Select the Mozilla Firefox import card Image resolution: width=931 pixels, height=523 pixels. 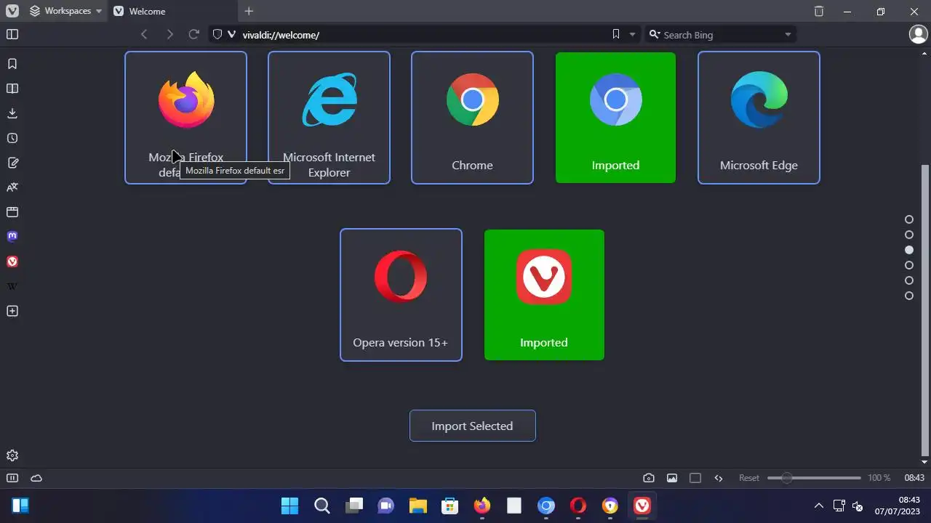[x=185, y=118]
